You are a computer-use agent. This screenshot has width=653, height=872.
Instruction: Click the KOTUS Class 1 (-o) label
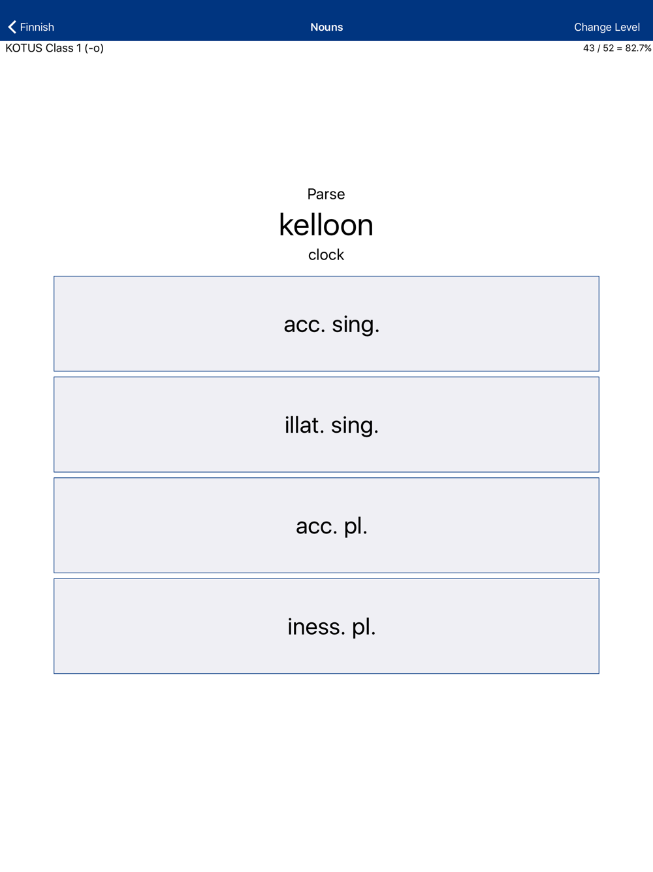click(55, 48)
